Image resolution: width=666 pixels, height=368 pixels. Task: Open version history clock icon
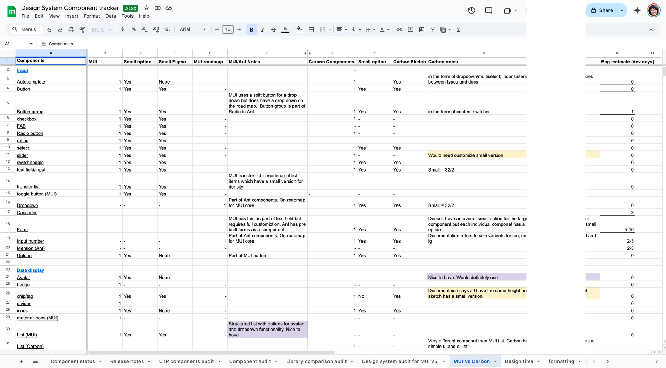pos(471,10)
